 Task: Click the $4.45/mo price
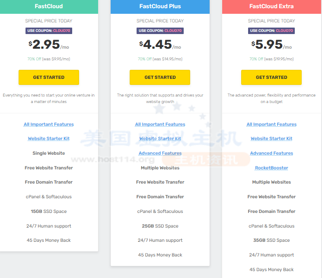tap(160, 44)
